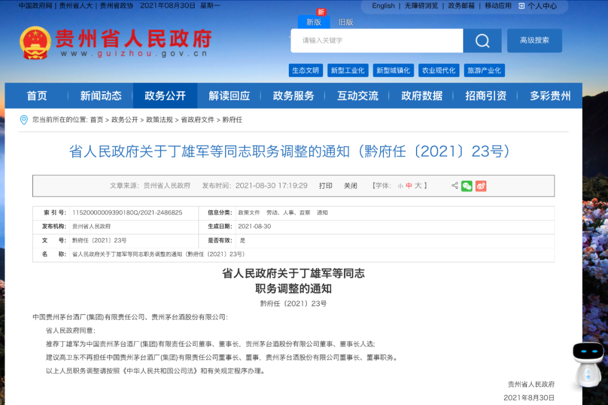The height and width of the screenshot is (405, 608).
Task: Switch to the 旧版 tab
Action: coord(345,22)
